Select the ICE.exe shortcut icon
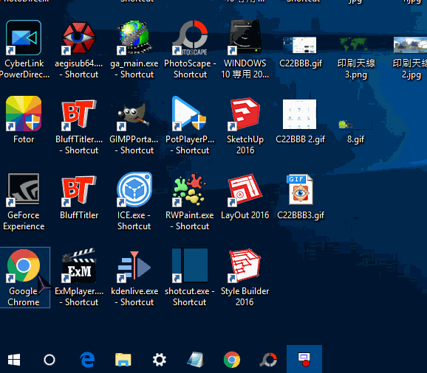The width and height of the screenshot is (427, 373). point(134,189)
